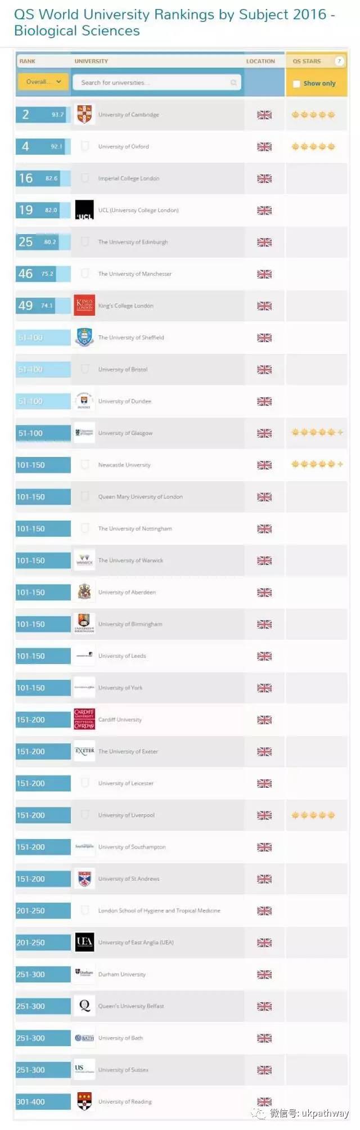Open the Durham University link
Image resolution: width=360 pixels, height=1130 pixels.
click(122, 974)
